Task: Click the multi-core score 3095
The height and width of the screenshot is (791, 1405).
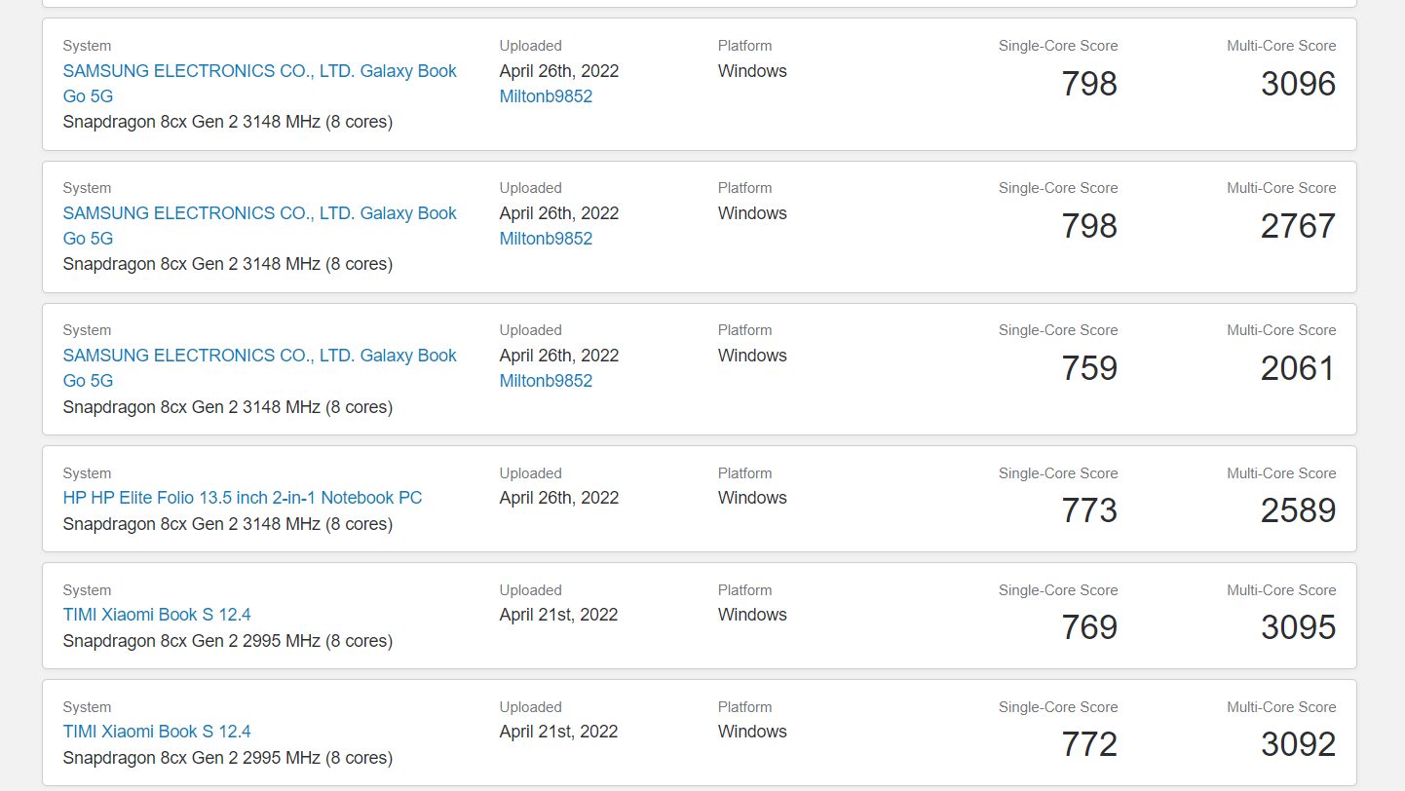Action: [x=1298, y=627]
